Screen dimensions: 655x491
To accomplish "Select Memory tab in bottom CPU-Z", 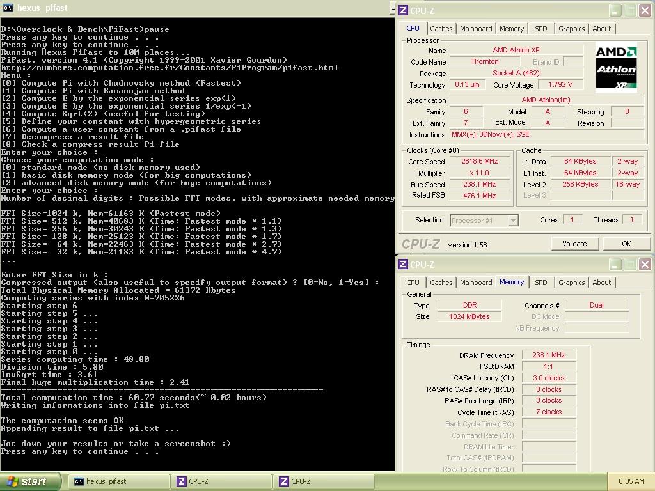I will click(x=512, y=282).
